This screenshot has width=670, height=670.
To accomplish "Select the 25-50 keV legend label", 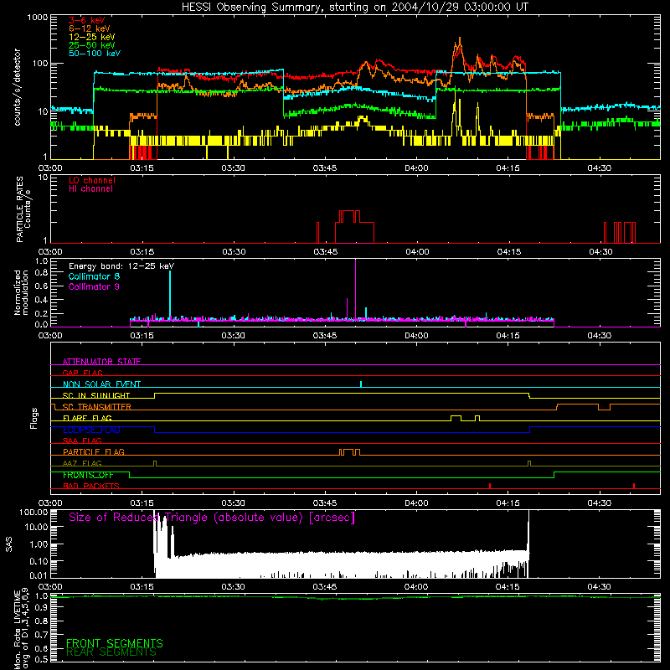I will pyautogui.click(x=92, y=45).
